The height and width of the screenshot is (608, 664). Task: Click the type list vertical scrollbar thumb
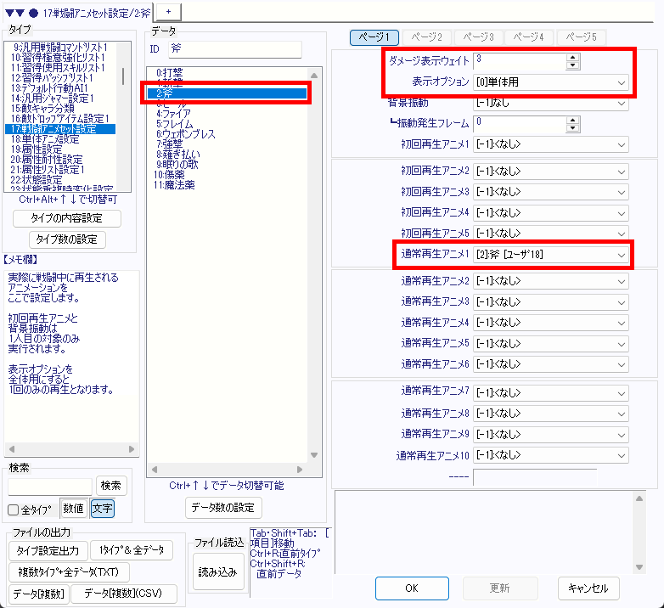point(124,75)
